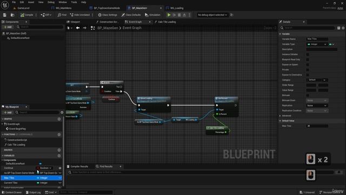Select Event BeginPlay in graph list
Screen dimensions: 346x195
pyautogui.click(x=17, y=129)
